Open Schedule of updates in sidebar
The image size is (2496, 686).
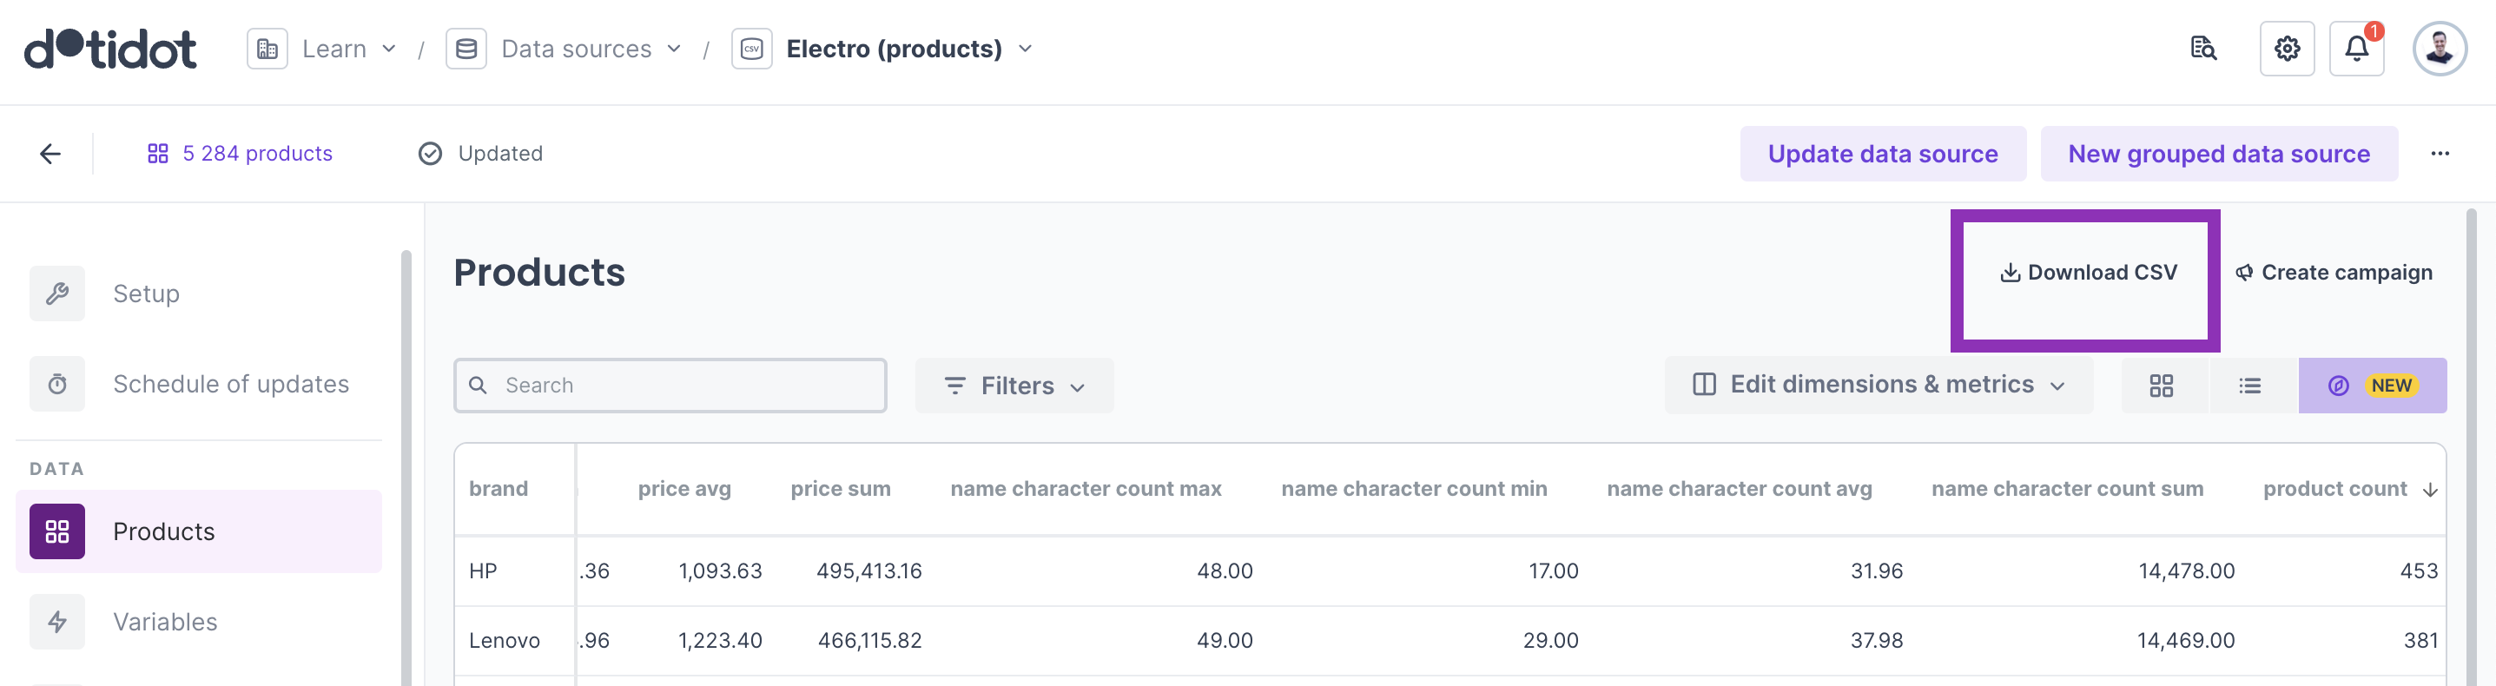click(229, 385)
